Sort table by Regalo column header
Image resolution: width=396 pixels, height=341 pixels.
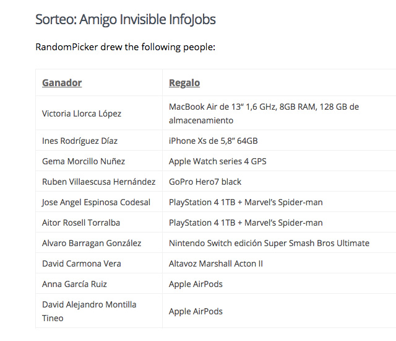184,82
